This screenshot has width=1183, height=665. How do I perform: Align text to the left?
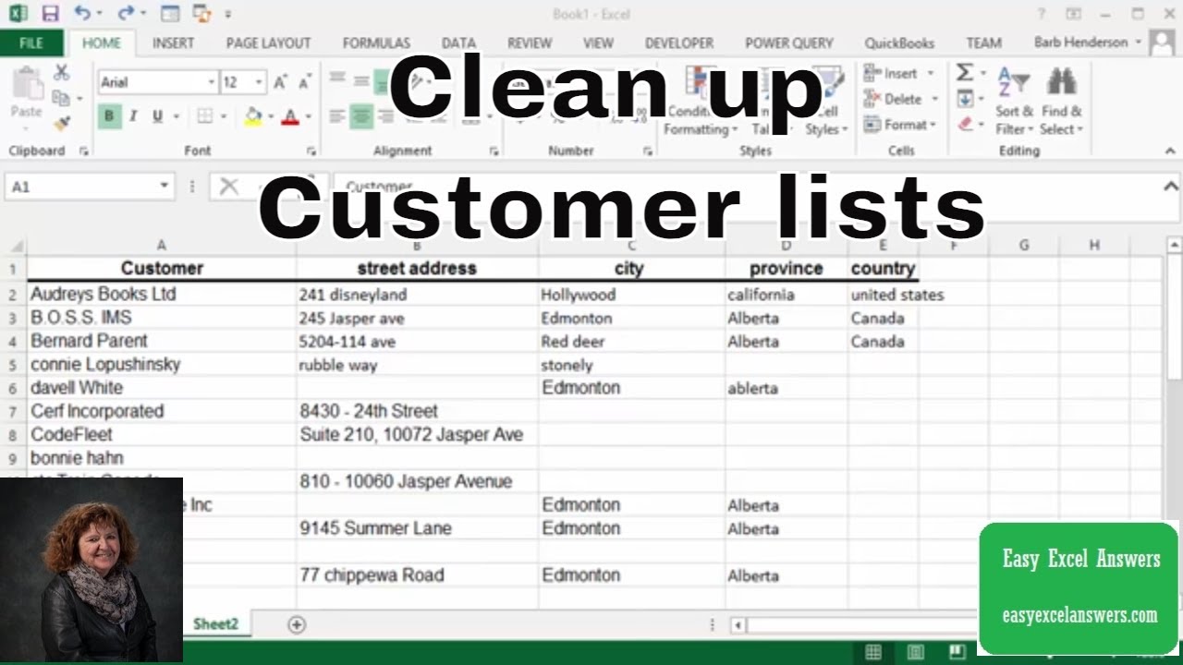point(337,116)
